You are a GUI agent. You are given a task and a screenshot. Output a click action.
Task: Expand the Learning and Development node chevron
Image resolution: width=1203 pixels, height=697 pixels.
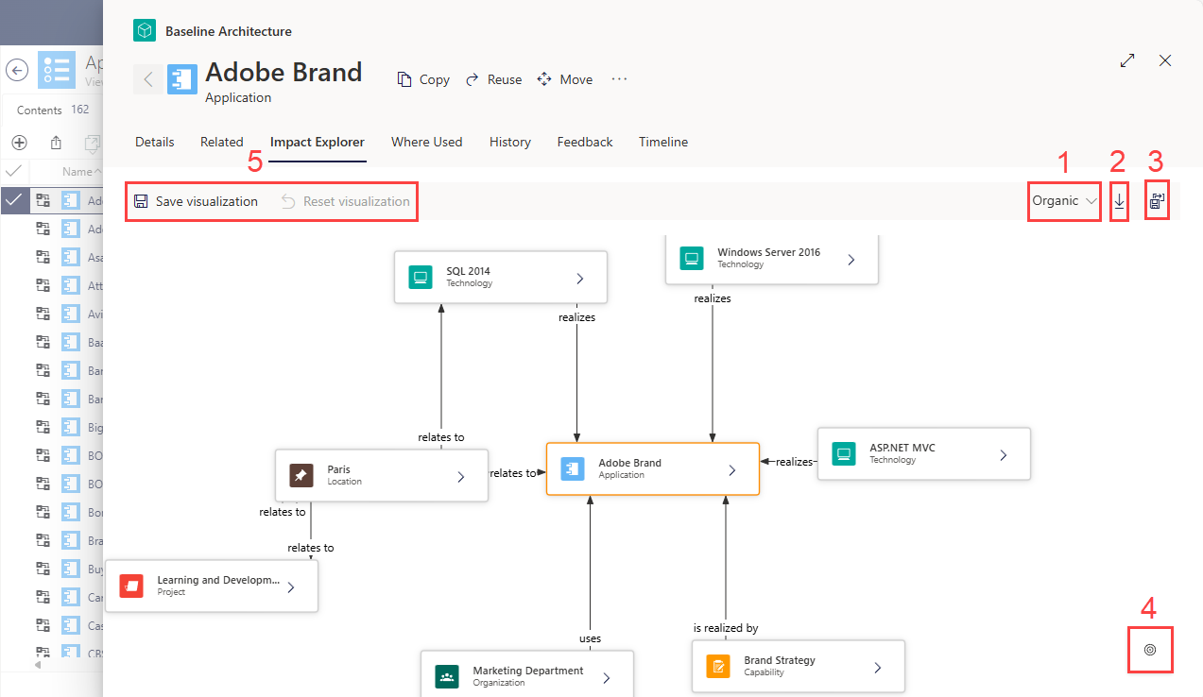(x=291, y=586)
